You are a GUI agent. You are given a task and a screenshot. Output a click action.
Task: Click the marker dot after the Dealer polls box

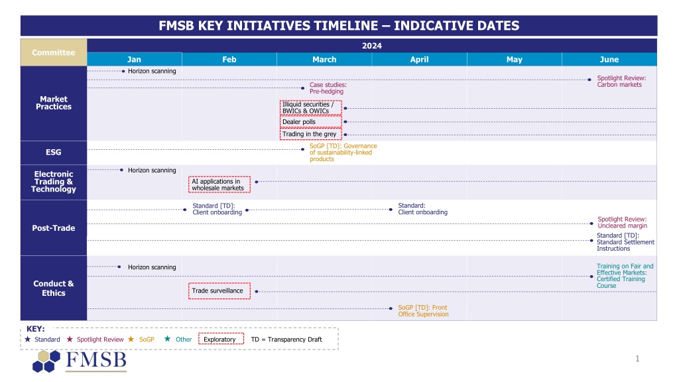[x=345, y=122]
